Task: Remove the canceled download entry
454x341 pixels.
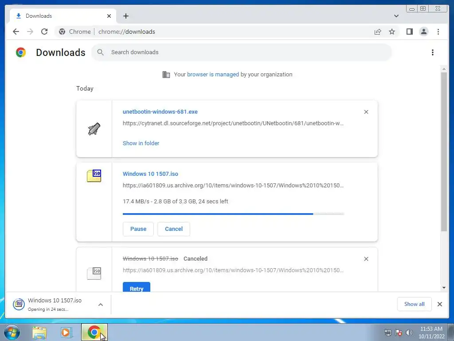Action: click(x=366, y=259)
